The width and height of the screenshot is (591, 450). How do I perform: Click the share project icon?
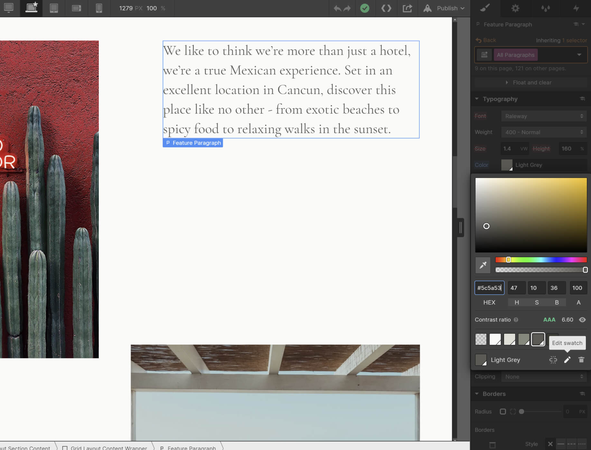[x=407, y=8]
